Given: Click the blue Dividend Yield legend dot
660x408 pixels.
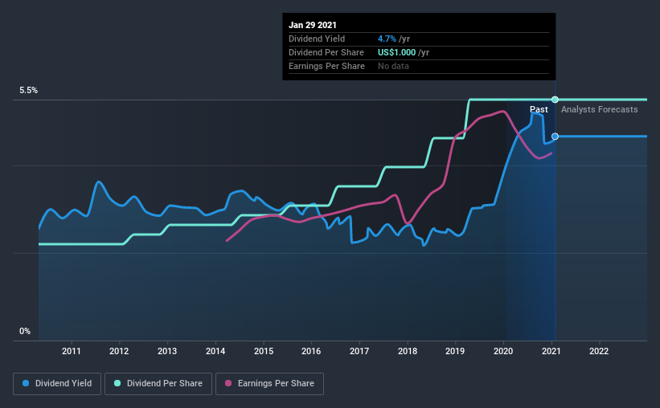Looking at the screenshot, I should pyautogui.click(x=26, y=383).
